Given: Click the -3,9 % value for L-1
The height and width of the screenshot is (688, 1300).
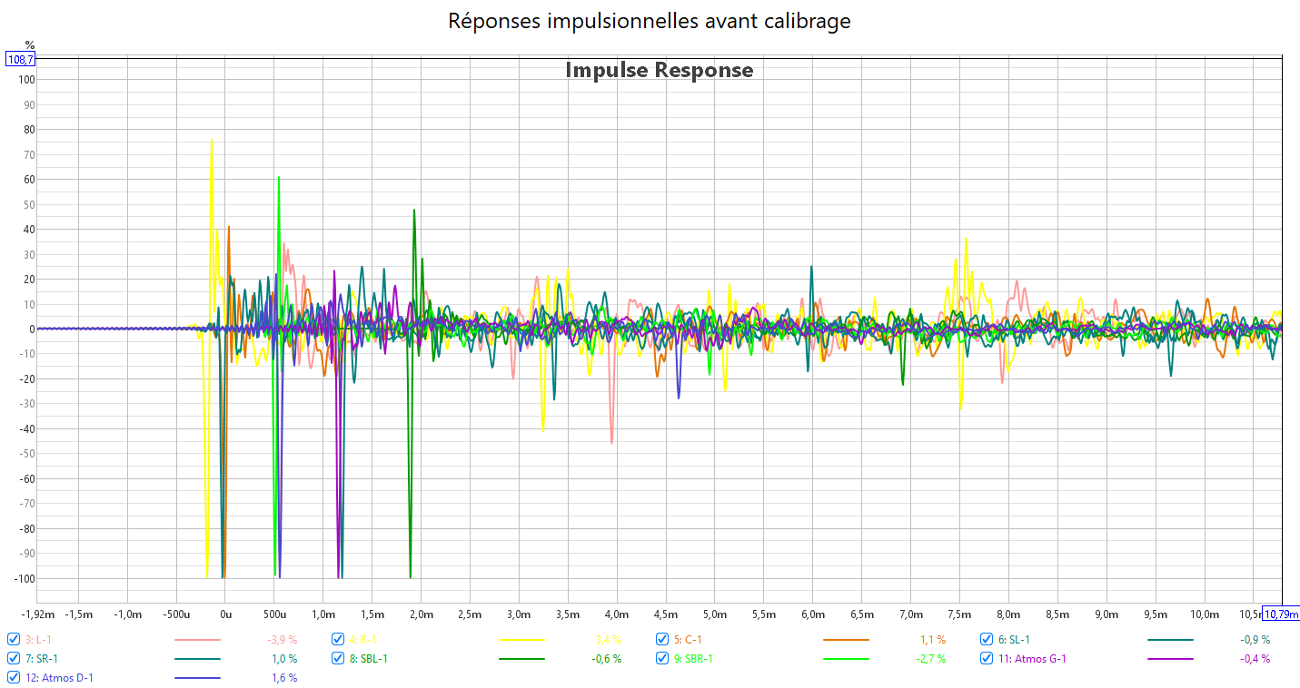Looking at the screenshot, I should pyautogui.click(x=282, y=640).
